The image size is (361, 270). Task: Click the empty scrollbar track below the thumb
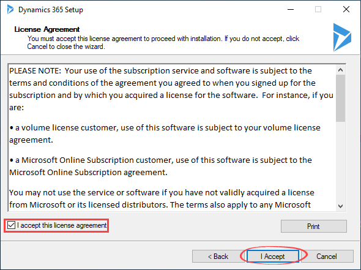coord(341,162)
